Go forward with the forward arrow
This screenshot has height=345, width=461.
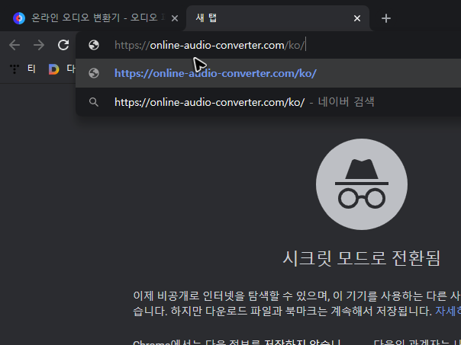click(39, 45)
